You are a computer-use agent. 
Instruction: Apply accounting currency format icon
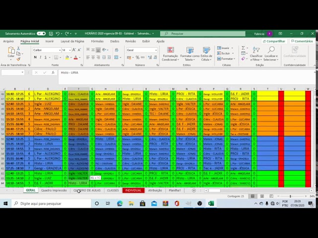coord(129,58)
